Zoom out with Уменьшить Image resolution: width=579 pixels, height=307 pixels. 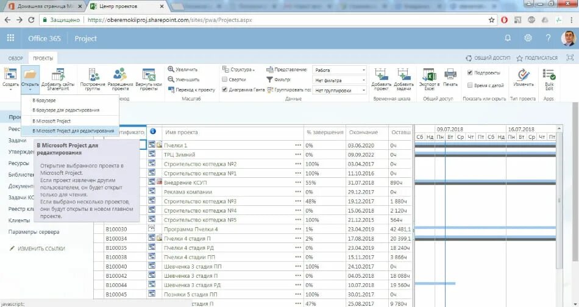pos(183,79)
